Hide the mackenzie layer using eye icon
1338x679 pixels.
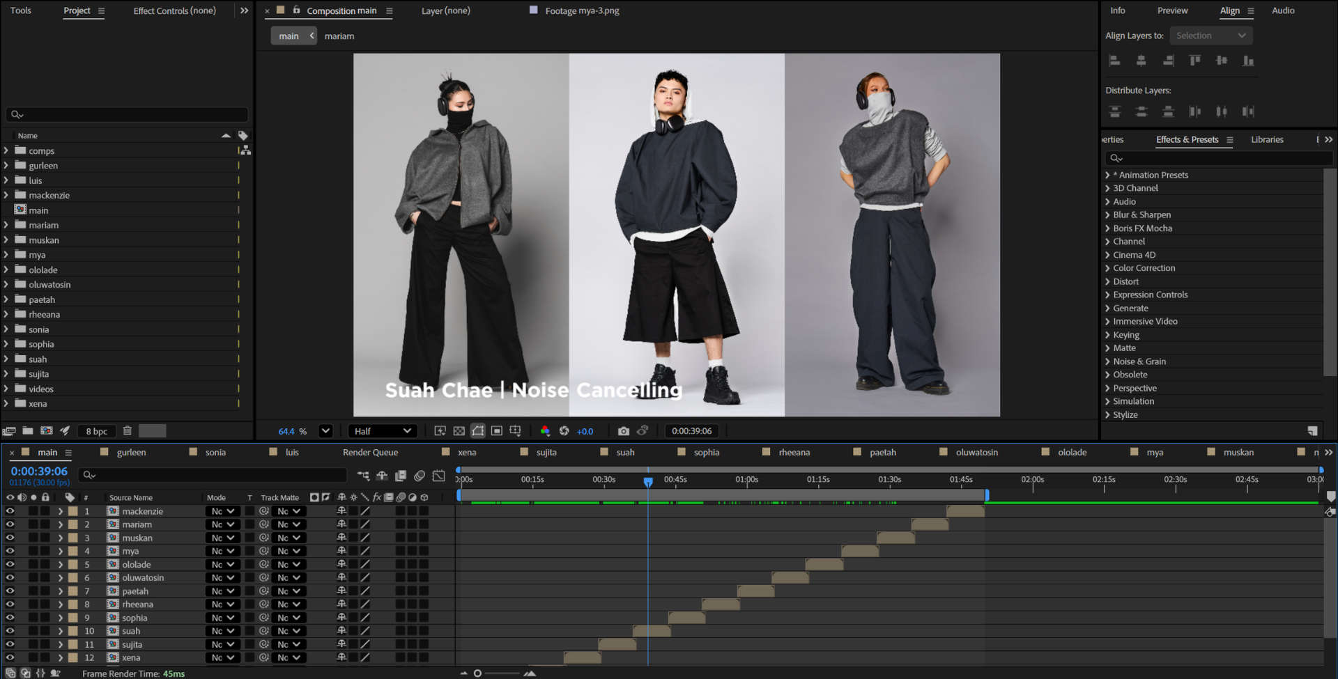coord(10,511)
